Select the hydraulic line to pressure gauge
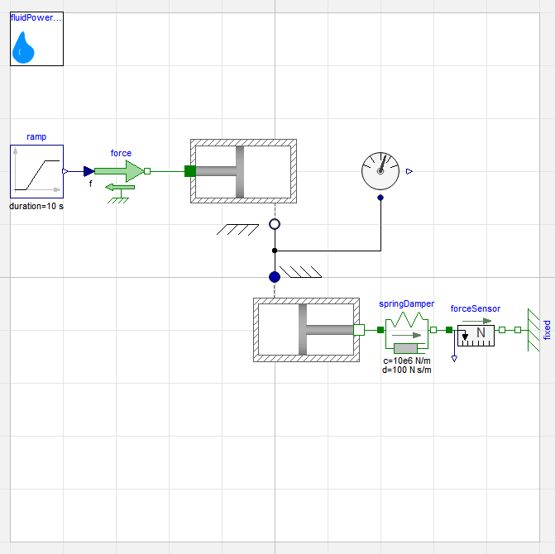The image size is (555, 554). 328,251
